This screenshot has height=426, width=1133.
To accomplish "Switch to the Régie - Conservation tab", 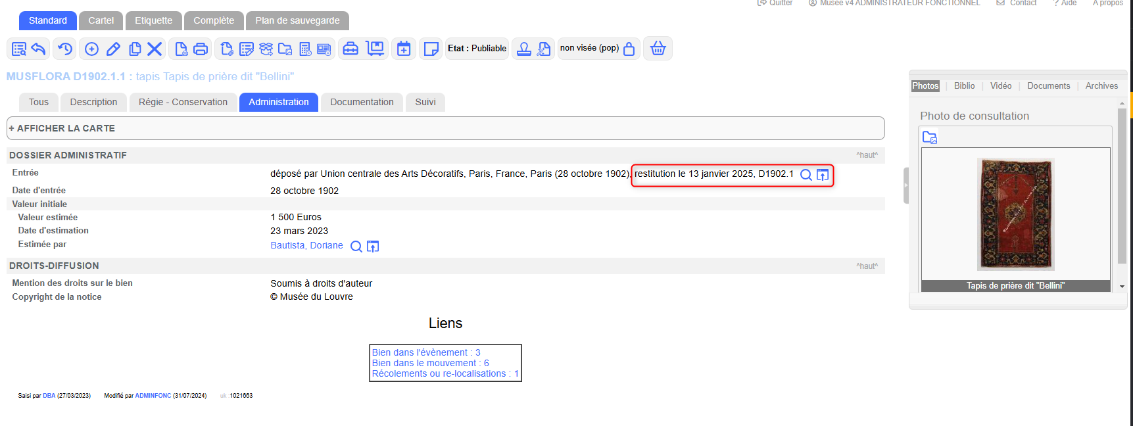I will pyautogui.click(x=183, y=102).
